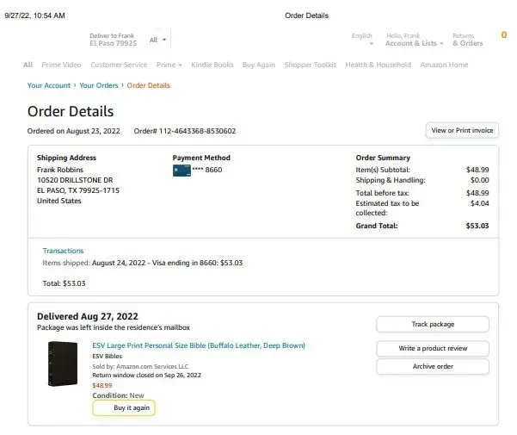Expand the English language selector
Viewport: 517px width, 435px height.
coord(362,40)
